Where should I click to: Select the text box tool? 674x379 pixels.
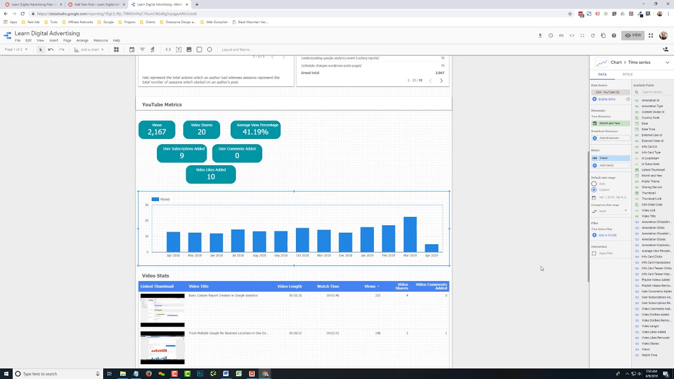179,49
